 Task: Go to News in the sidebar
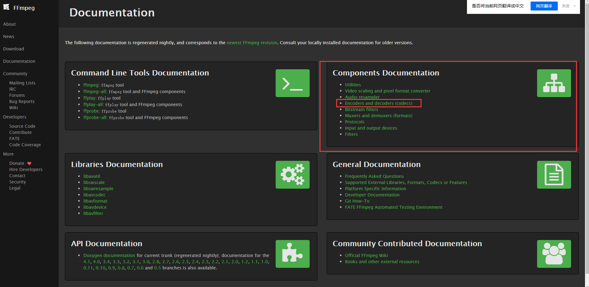[9, 36]
